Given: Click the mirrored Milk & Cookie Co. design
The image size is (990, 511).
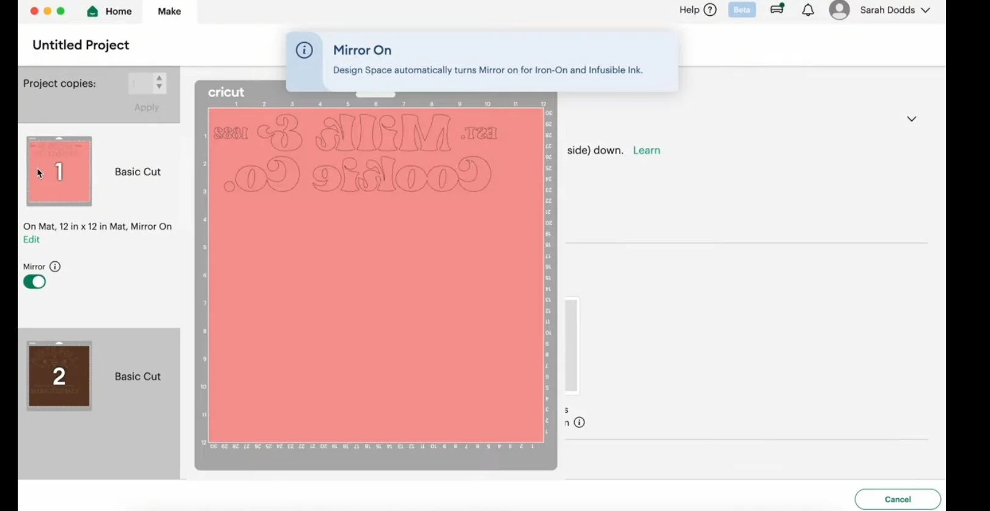Looking at the screenshot, I should [355, 153].
